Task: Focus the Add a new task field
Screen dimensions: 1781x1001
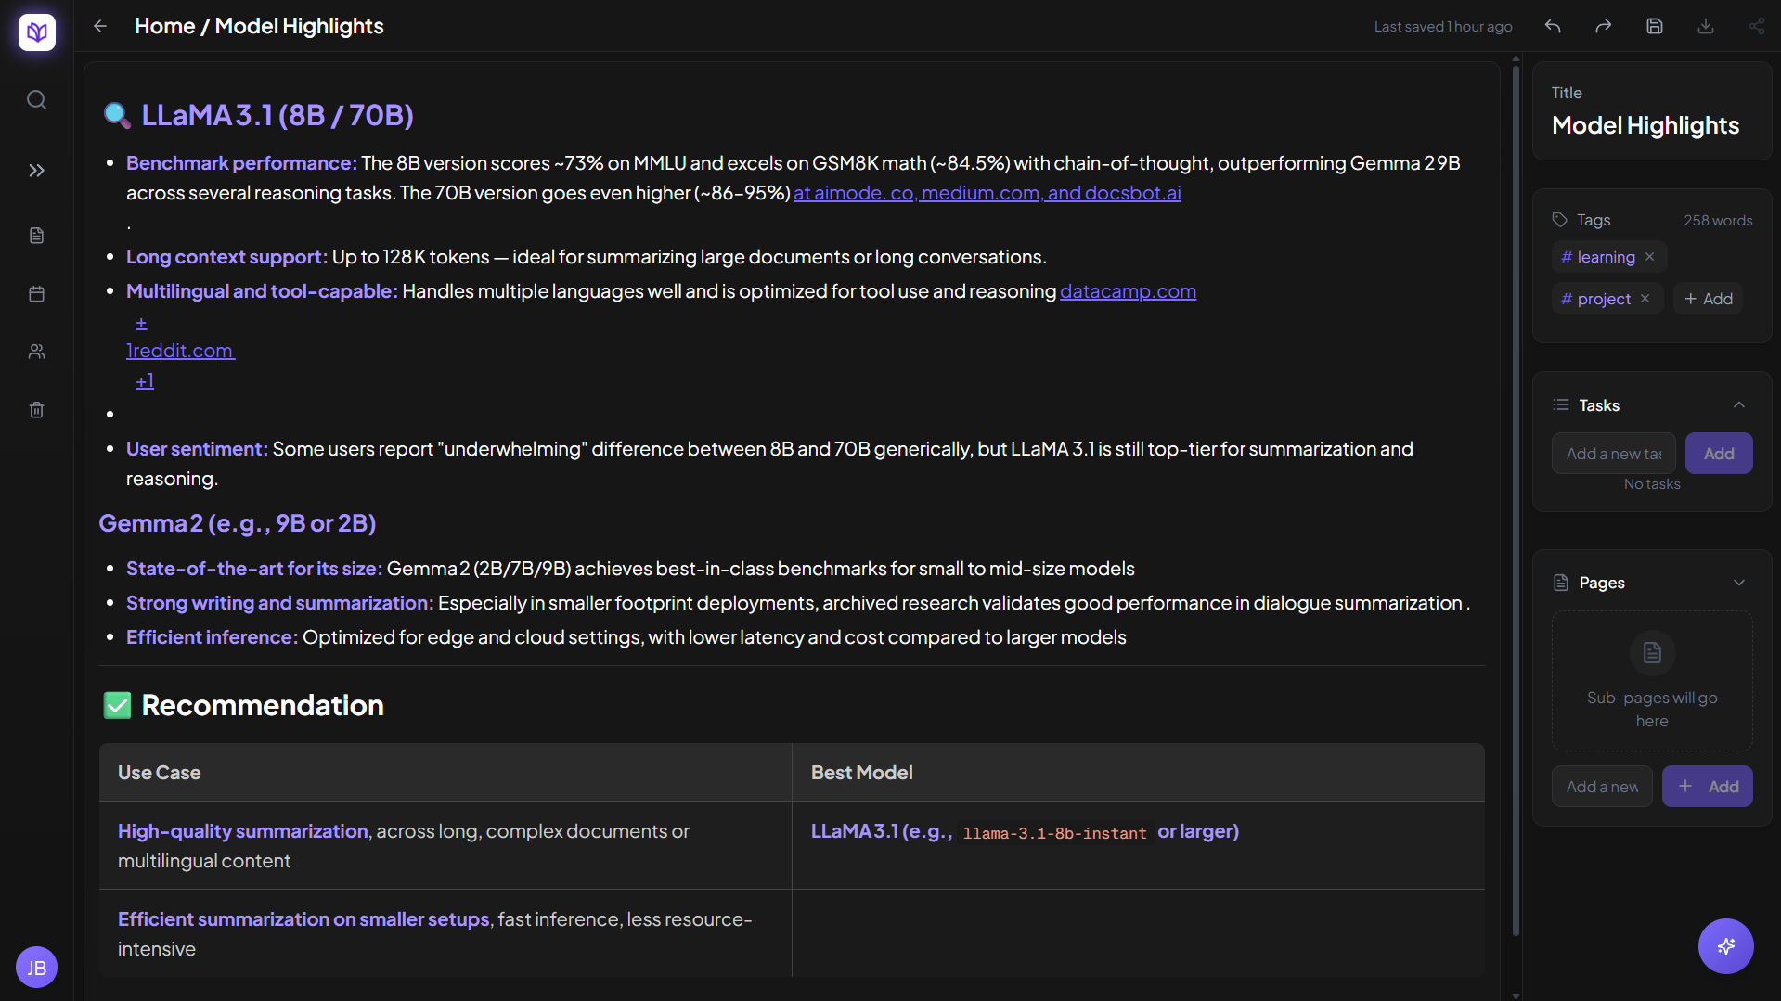Action: coord(1614,454)
